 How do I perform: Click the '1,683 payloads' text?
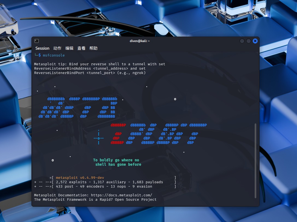pos(148,182)
